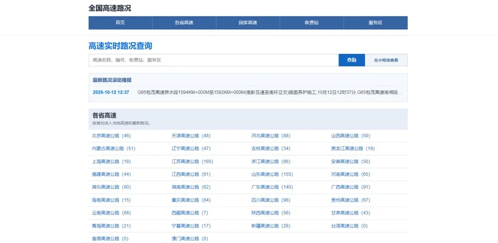Open 河南高速公路 (65) link
This screenshot has height=243, width=498.
coord(350,174)
